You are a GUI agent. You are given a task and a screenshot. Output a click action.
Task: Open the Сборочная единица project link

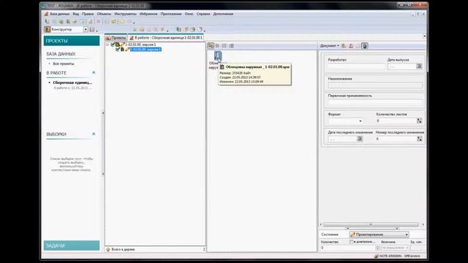(72, 83)
